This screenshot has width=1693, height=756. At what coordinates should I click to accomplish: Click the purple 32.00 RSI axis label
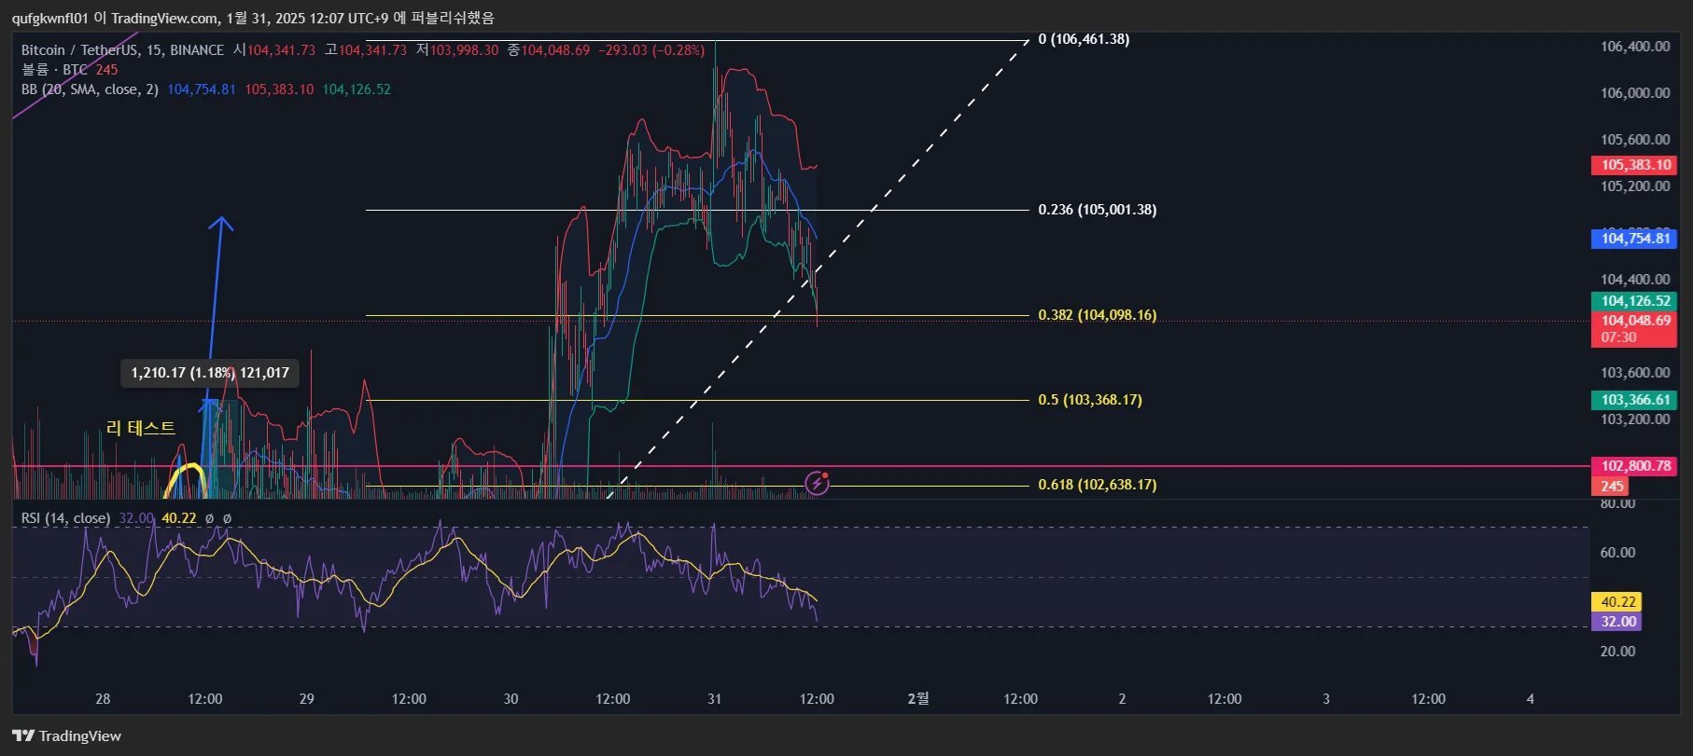point(1616,622)
